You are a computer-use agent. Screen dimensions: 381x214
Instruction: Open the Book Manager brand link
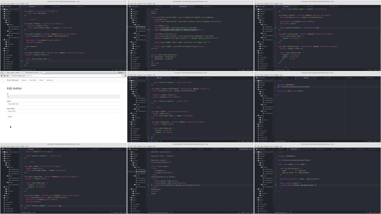(13, 80)
